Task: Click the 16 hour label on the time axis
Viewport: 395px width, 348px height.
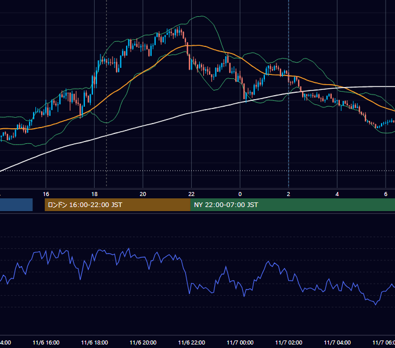Action: pyautogui.click(x=46, y=194)
